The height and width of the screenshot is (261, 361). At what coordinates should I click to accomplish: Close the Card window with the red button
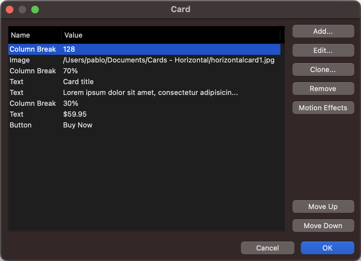click(10, 10)
